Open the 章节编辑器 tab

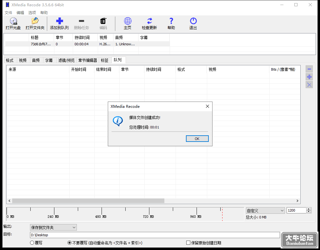[87, 60]
